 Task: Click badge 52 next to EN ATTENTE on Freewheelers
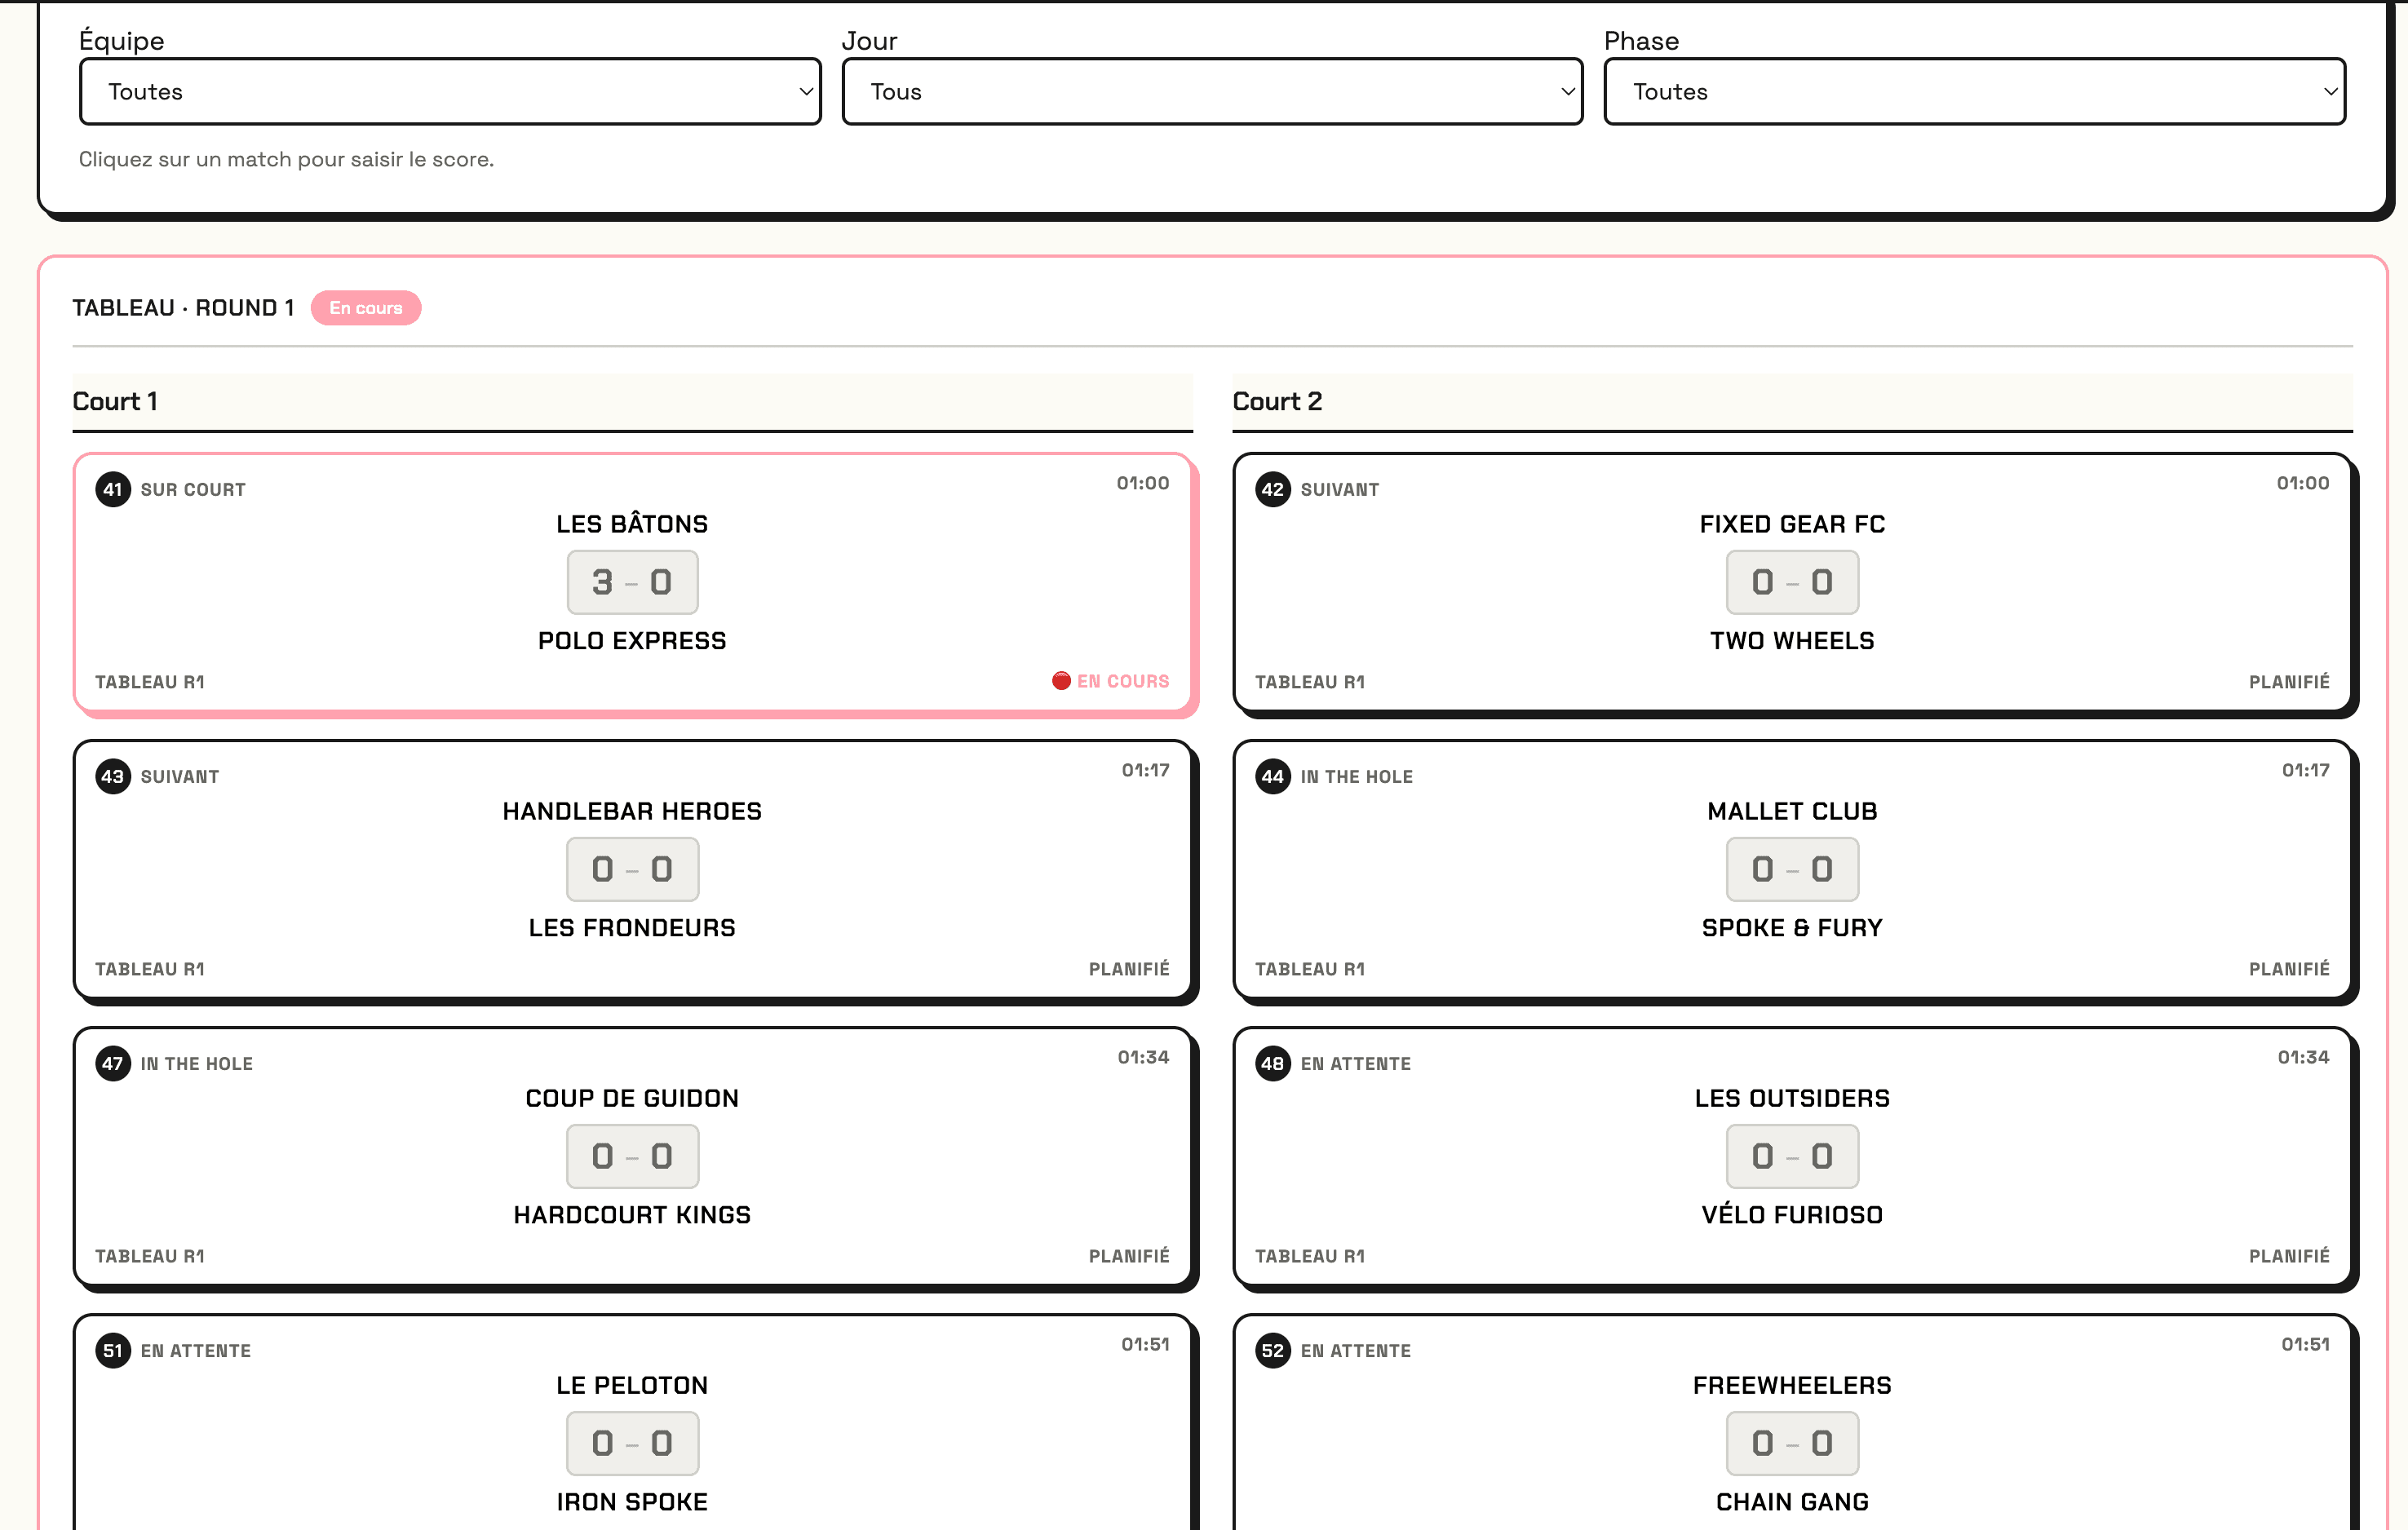click(1272, 1350)
